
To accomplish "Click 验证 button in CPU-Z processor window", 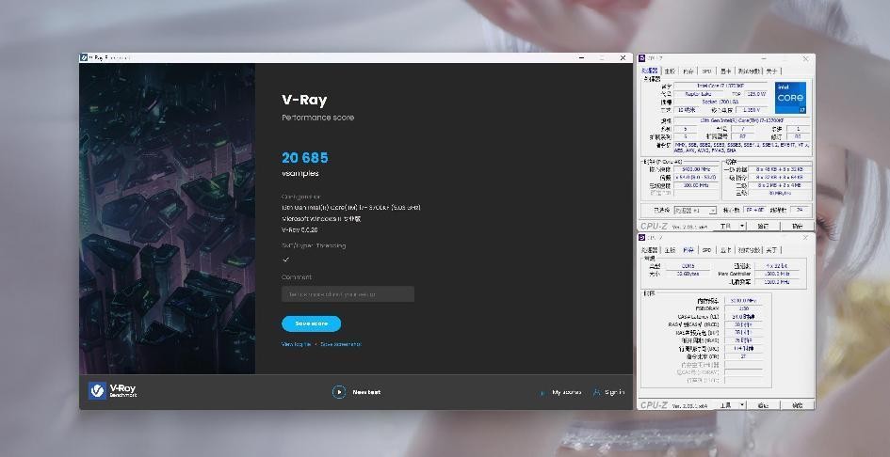I will [763, 226].
